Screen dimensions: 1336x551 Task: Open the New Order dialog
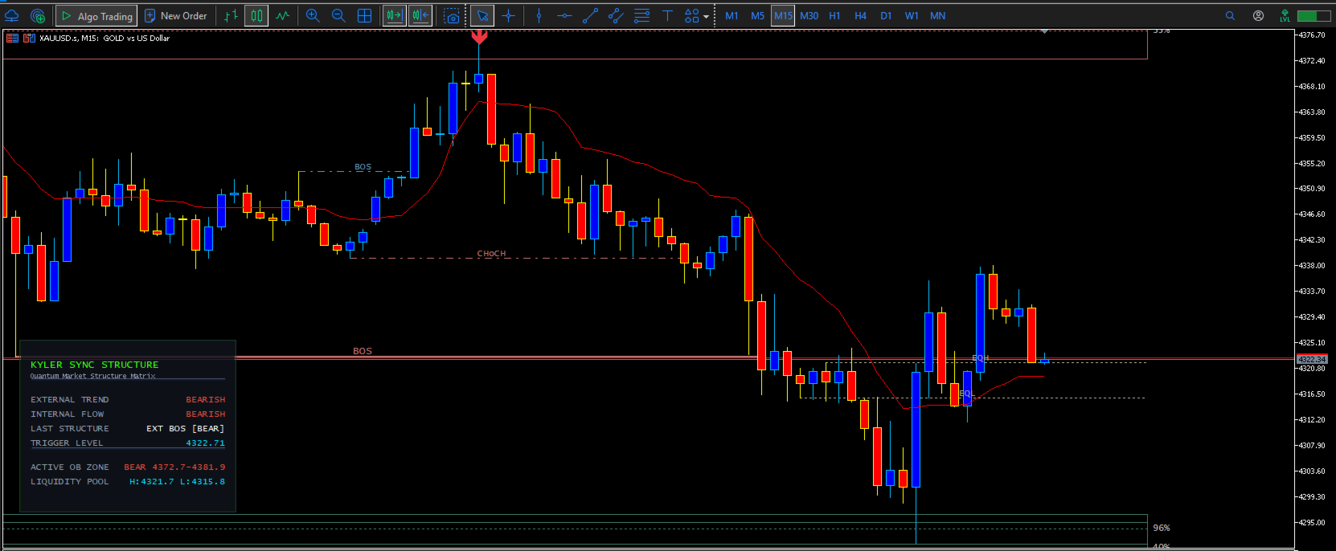pos(175,15)
